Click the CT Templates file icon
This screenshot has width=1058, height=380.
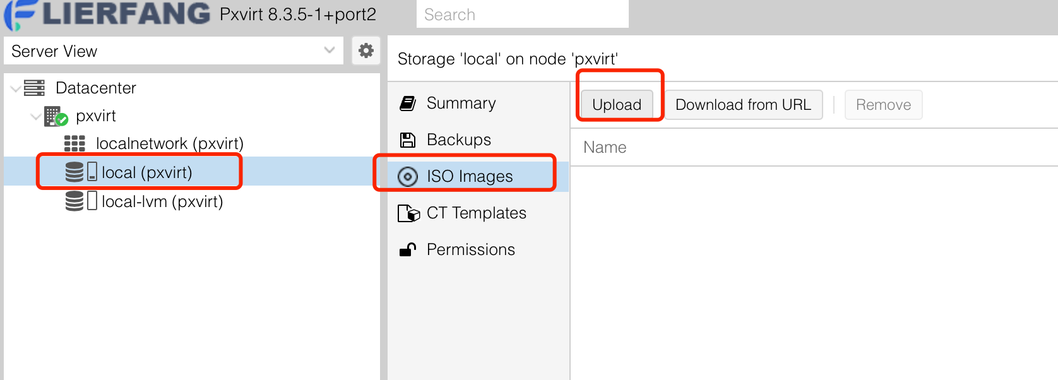pyautogui.click(x=408, y=213)
